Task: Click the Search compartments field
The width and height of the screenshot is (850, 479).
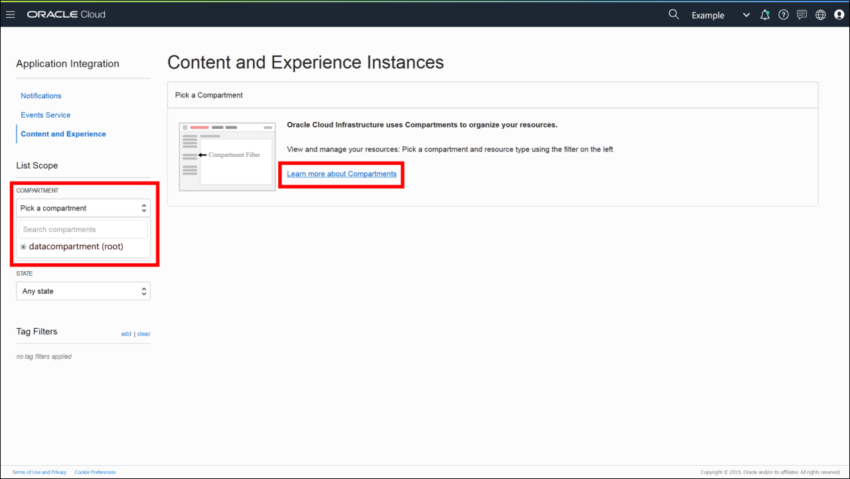Action: click(83, 229)
